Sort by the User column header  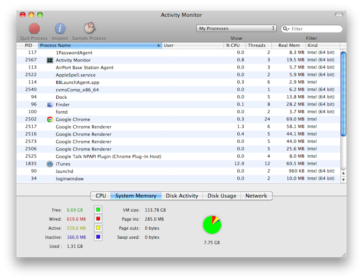pos(193,45)
